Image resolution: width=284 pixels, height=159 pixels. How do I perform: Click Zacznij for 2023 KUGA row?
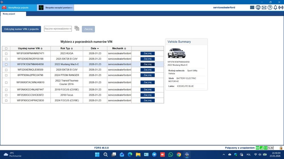[x=147, y=53]
